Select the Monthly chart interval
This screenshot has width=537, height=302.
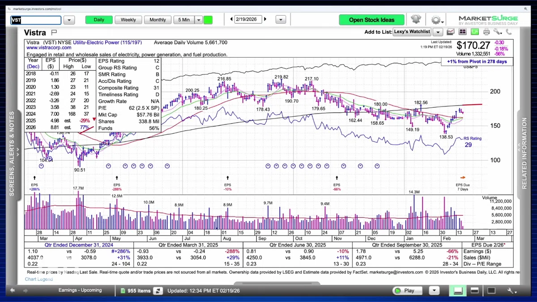coord(158,20)
